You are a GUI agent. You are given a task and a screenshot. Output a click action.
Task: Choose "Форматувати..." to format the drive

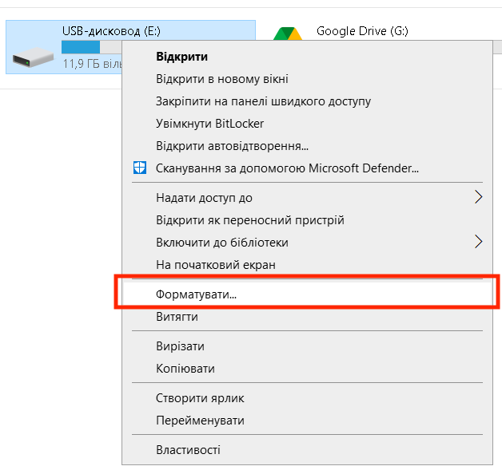(x=196, y=294)
